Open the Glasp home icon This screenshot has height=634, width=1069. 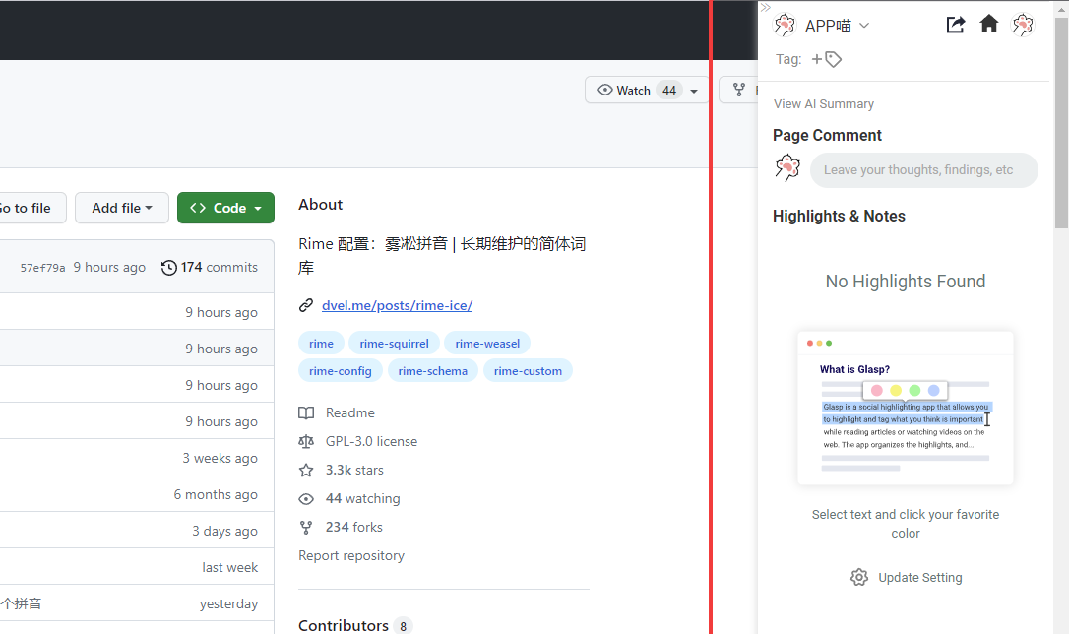tap(989, 25)
